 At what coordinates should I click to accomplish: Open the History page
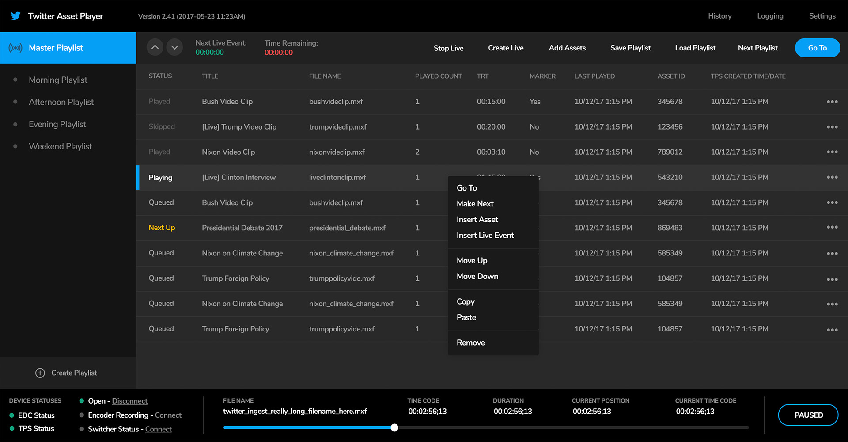(x=720, y=16)
